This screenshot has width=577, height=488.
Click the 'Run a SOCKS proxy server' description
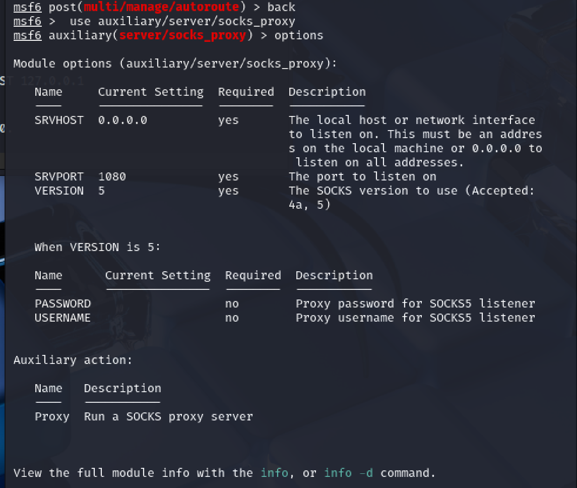168,416
